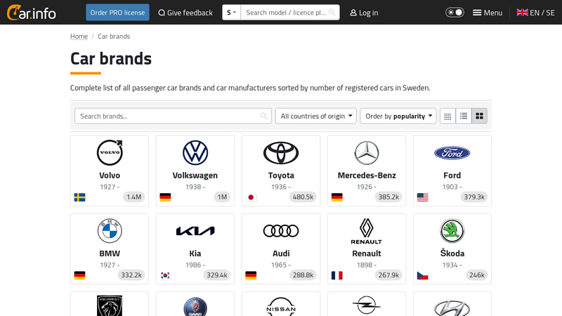This screenshot has height=316, width=562.
Task: Click the magnifier icon in top search
Action: [x=332, y=13]
